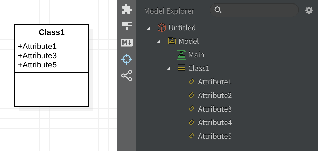Select the Main diagram tree entry
318x151 pixels.
(x=196, y=55)
